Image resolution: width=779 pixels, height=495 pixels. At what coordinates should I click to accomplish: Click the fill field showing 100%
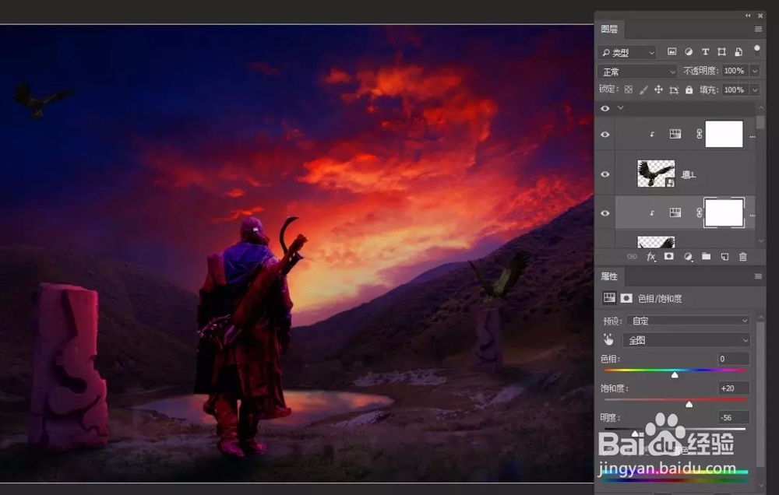coord(735,90)
